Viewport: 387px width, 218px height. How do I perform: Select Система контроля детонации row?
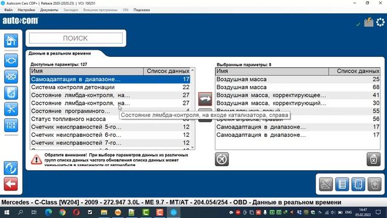(110, 87)
